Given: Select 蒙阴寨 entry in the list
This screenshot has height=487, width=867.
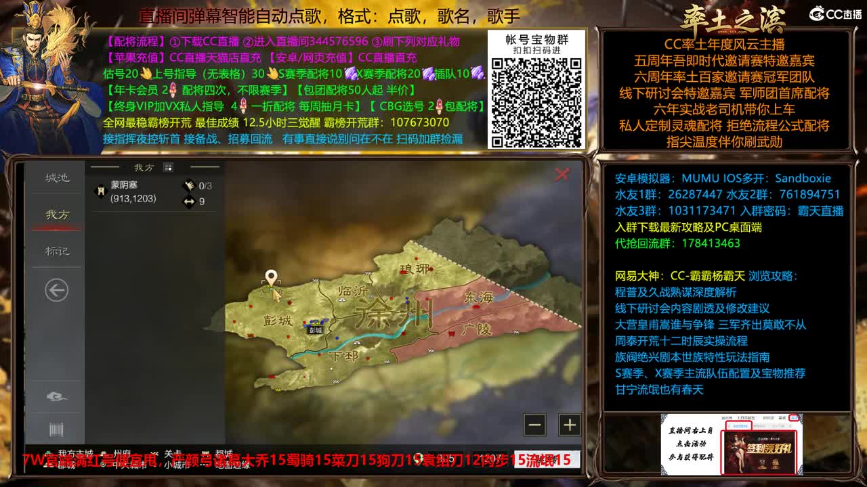Looking at the screenshot, I should 154,192.
